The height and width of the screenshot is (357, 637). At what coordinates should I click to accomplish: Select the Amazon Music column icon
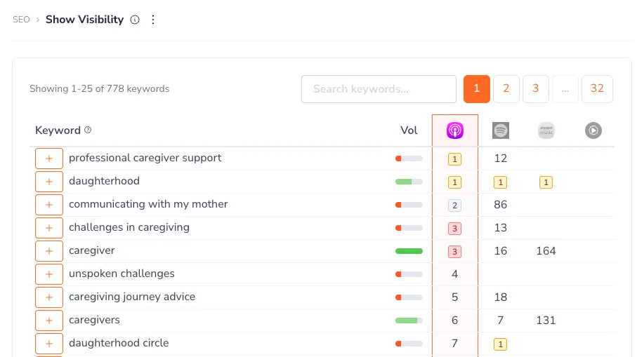546,130
